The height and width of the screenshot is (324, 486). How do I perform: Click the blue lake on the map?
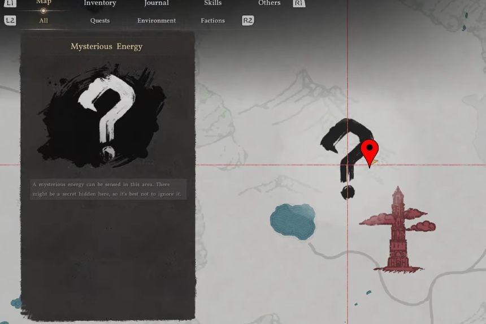(x=292, y=222)
